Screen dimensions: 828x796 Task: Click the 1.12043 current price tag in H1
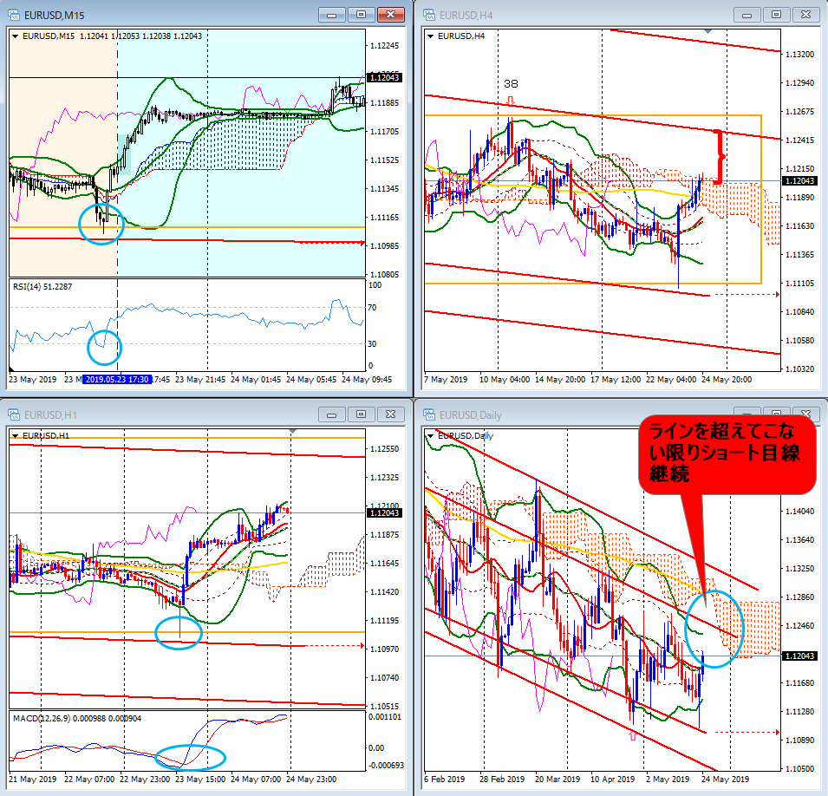(x=384, y=512)
